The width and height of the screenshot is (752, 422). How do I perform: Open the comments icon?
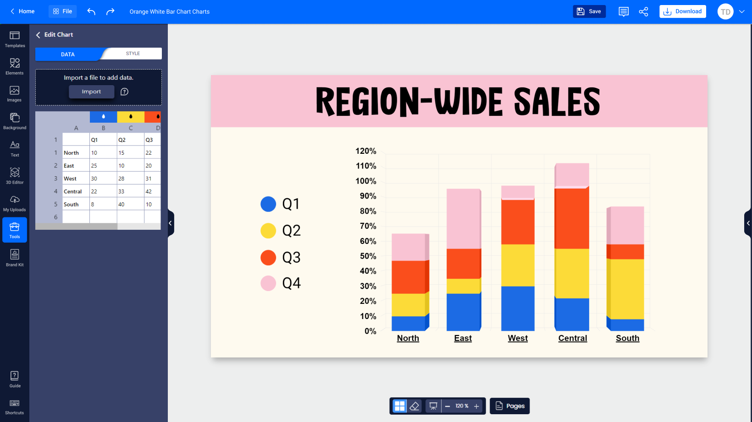click(x=623, y=11)
